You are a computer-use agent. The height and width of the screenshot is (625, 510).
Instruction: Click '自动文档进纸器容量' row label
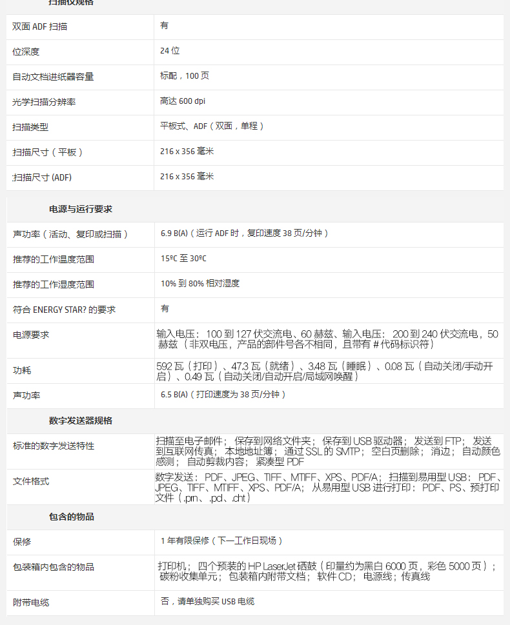53,77
